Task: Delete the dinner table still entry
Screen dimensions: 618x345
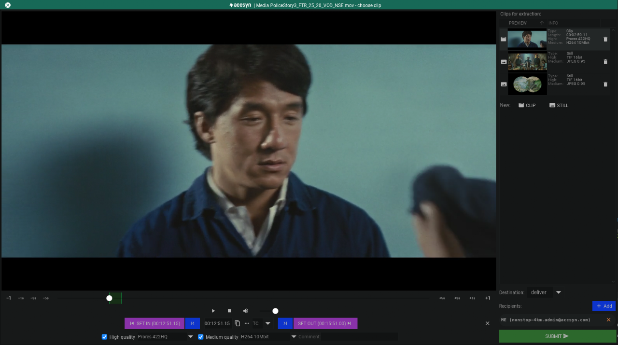Action: pos(605,62)
